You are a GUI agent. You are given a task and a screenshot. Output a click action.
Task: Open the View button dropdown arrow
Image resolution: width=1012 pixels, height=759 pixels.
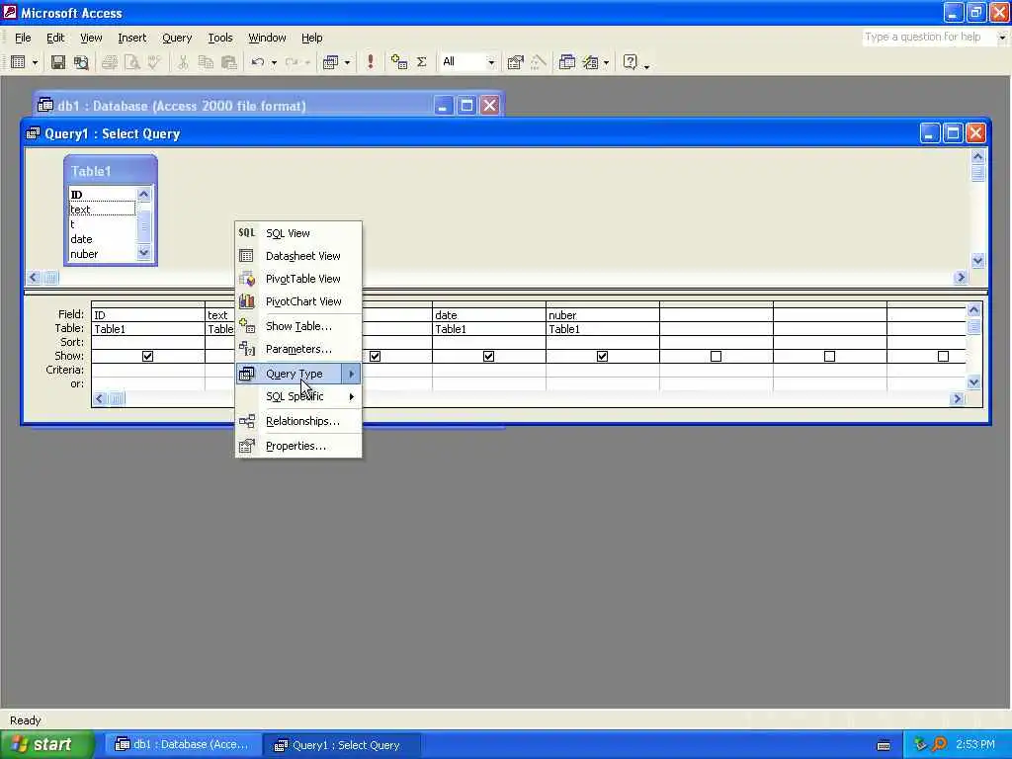[x=35, y=62]
